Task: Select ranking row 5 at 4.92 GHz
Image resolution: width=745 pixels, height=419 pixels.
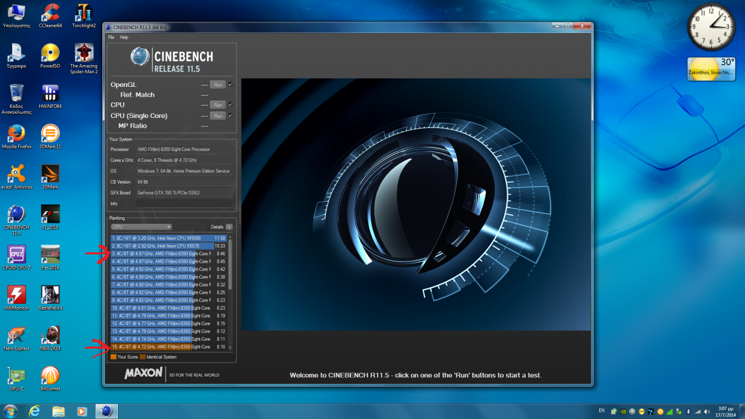Action: pos(168,269)
